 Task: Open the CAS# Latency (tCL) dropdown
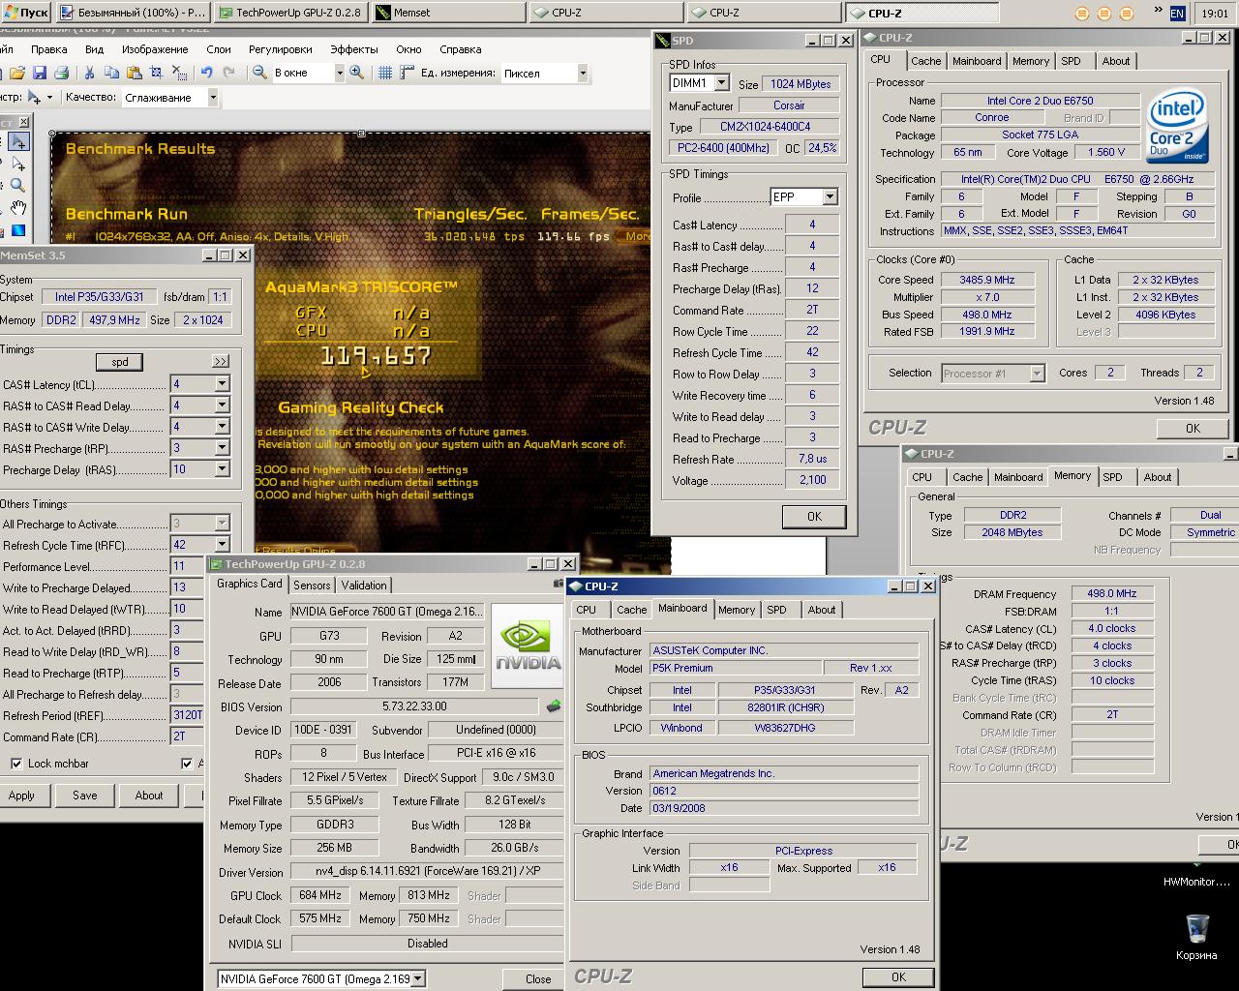pyautogui.click(x=222, y=384)
